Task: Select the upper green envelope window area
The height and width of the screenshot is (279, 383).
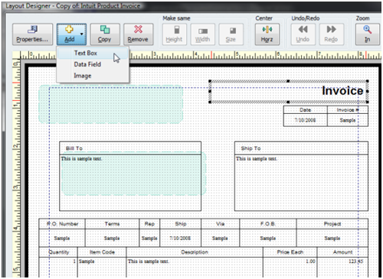Action: click(111, 104)
